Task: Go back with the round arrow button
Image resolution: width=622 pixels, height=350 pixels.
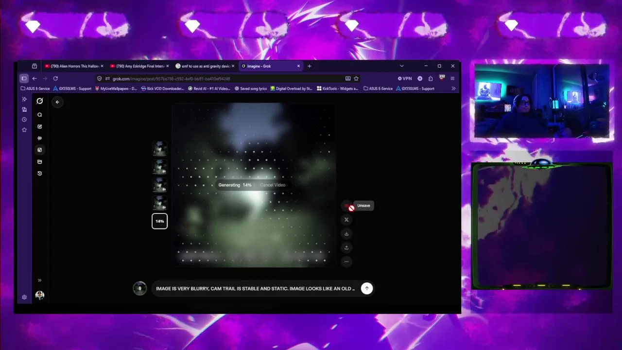Action: point(57,102)
